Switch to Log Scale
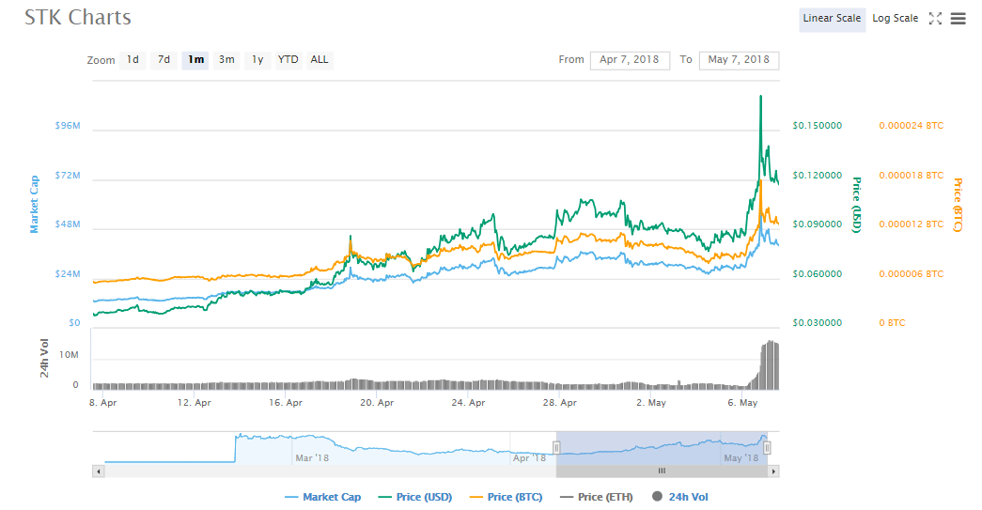The height and width of the screenshot is (510, 982). 895,19
